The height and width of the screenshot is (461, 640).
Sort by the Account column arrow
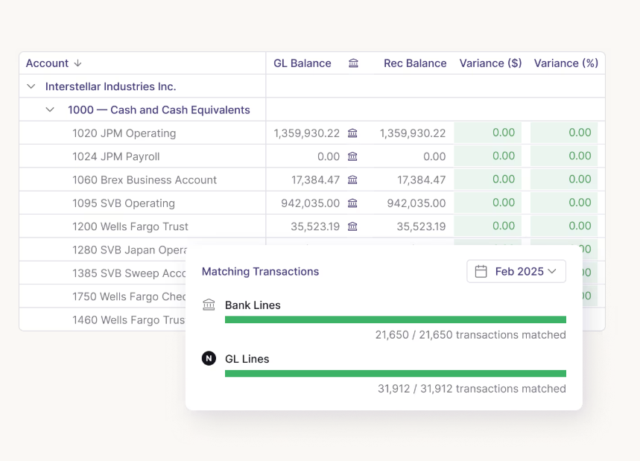[x=77, y=63]
